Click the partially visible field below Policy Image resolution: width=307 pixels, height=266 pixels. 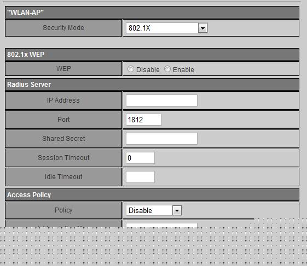tap(161, 226)
